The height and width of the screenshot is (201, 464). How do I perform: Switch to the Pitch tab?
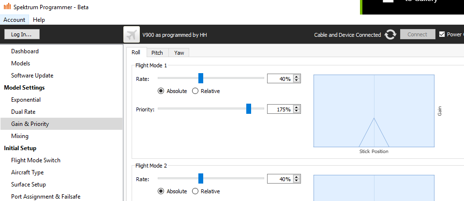pyautogui.click(x=157, y=53)
